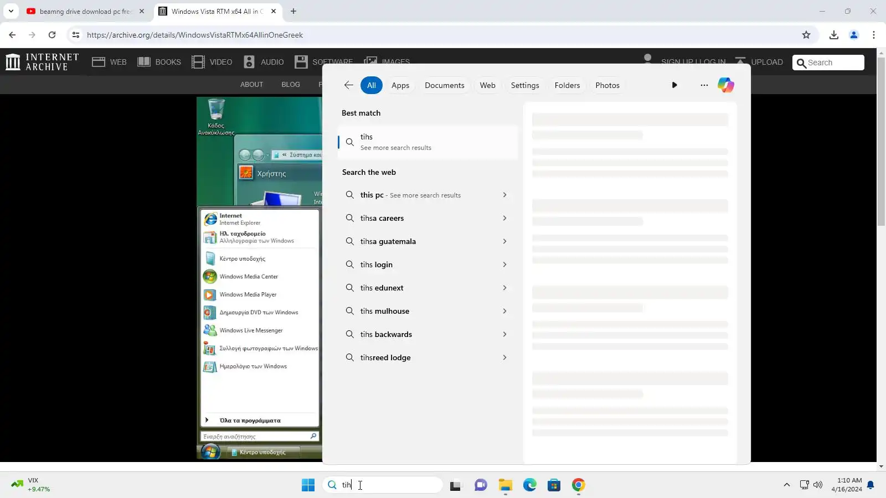The height and width of the screenshot is (498, 886).
Task: Click the Internet Archive logo
Action: 42,62
